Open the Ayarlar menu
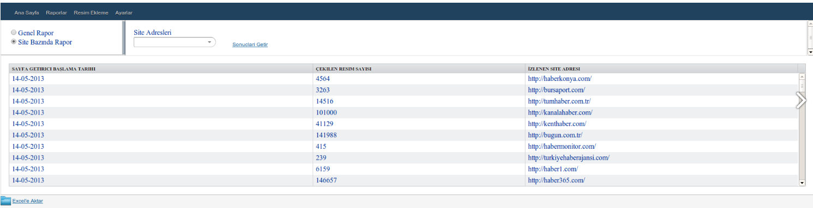Image resolution: width=813 pixels, height=208 pixels. tap(124, 12)
